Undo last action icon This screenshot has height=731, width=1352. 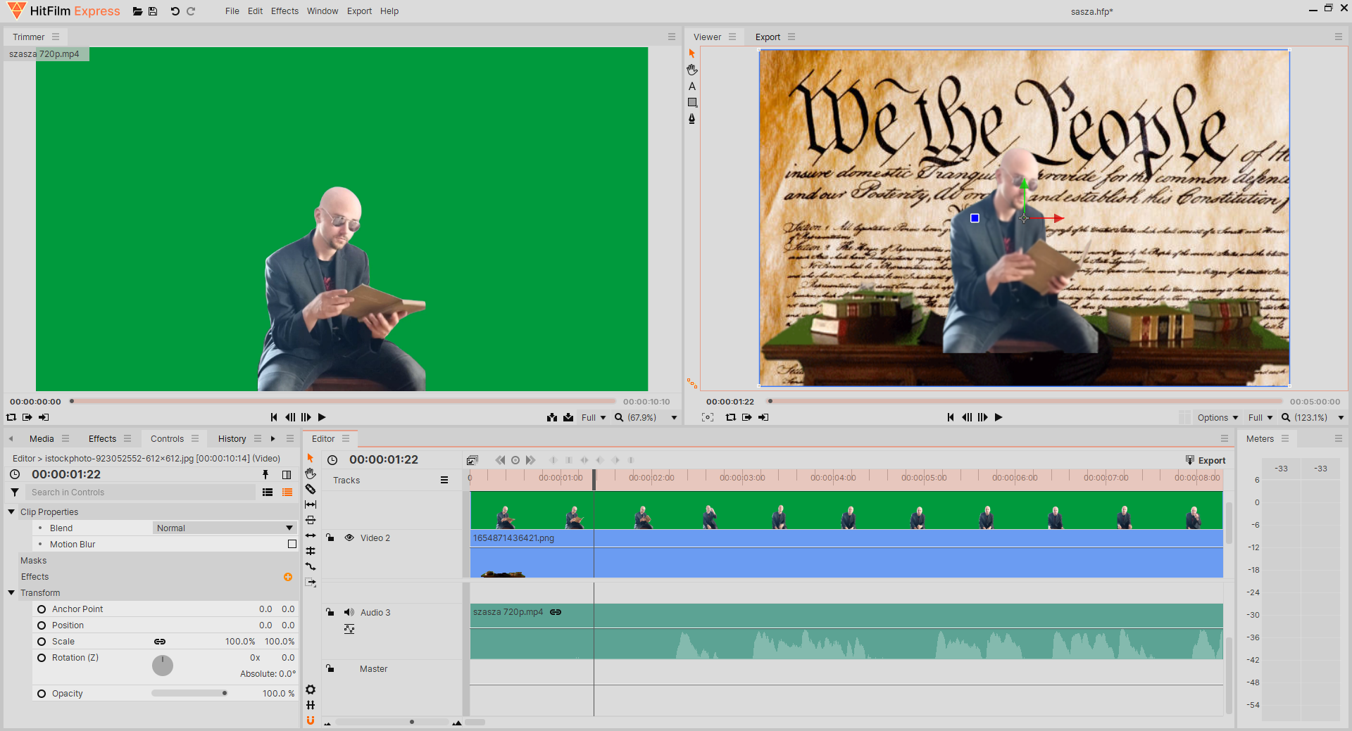pyautogui.click(x=175, y=11)
